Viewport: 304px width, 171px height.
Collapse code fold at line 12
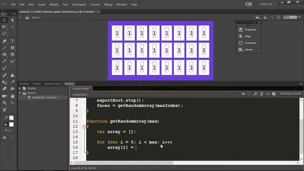(84, 127)
